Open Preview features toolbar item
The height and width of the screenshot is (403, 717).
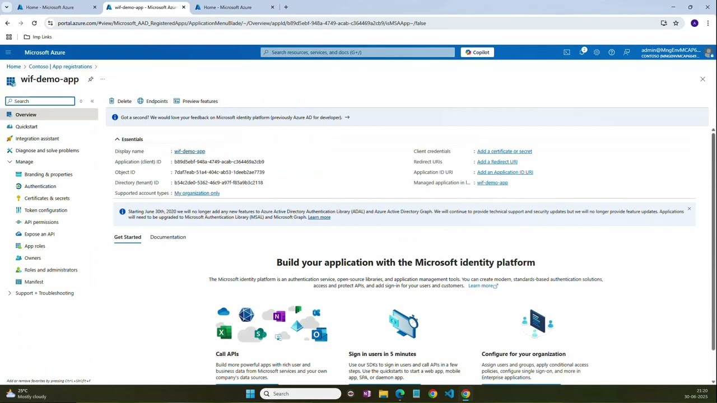(195, 101)
